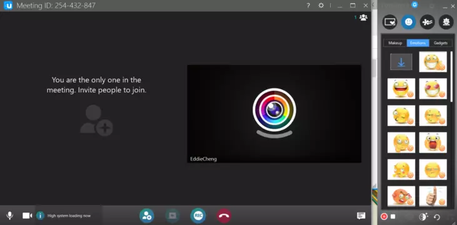Open the participants list icon

[363, 17]
